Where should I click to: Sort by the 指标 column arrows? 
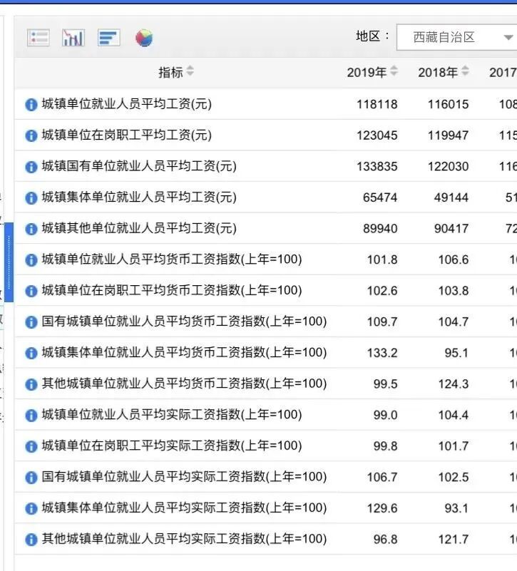tap(190, 71)
